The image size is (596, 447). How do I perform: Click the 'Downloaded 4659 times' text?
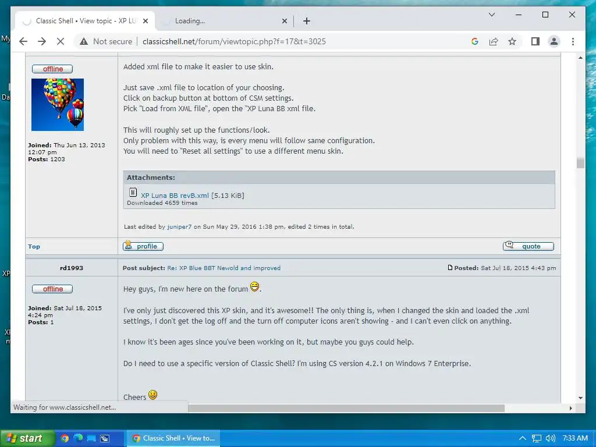coord(162,203)
